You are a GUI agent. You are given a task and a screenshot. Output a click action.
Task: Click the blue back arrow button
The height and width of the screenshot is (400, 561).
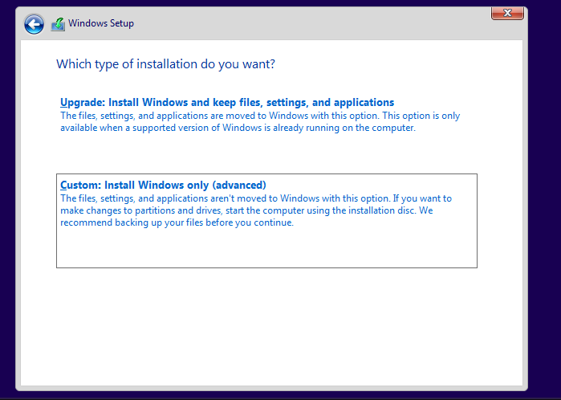point(34,24)
